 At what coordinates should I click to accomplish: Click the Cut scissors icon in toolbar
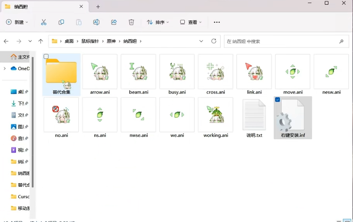click(44, 23)
